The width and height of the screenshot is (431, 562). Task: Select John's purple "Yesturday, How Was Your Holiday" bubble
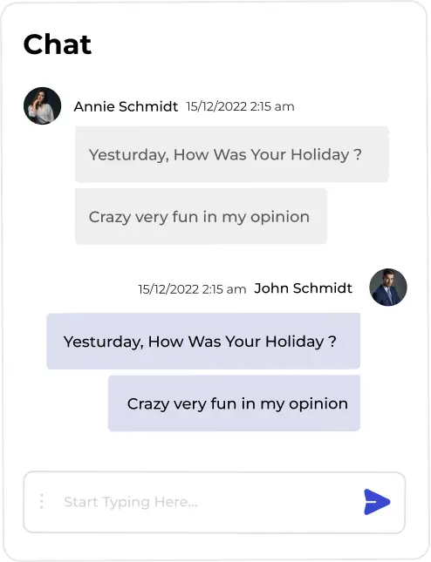(203, 342)
